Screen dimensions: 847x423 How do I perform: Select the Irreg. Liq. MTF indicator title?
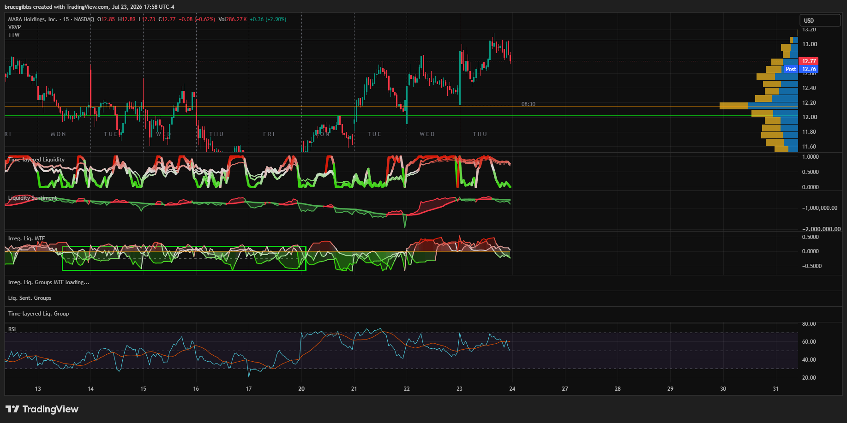click(26, 238)
